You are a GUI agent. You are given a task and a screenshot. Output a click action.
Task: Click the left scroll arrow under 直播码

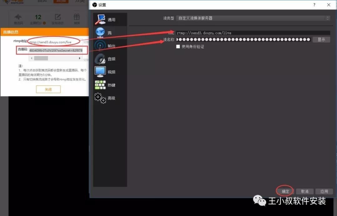coord(32,58)
